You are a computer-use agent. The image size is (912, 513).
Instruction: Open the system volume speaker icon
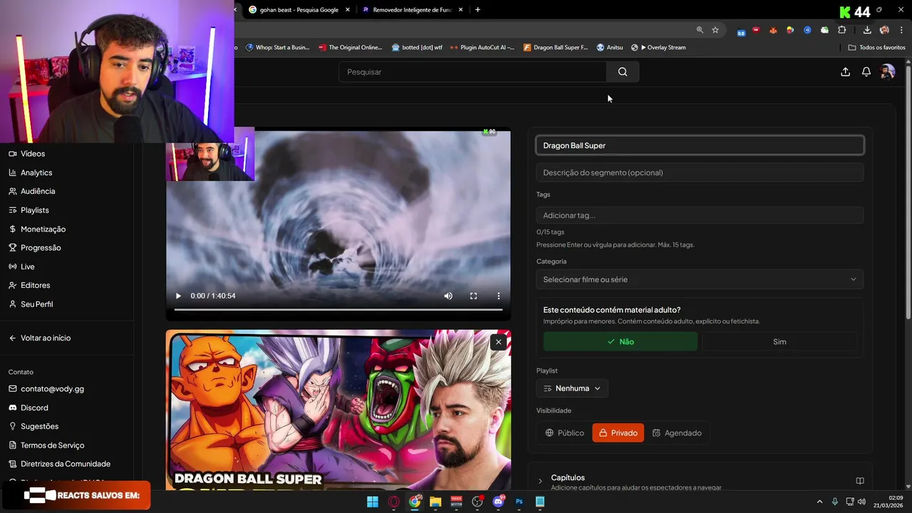[x=862, y=502]
